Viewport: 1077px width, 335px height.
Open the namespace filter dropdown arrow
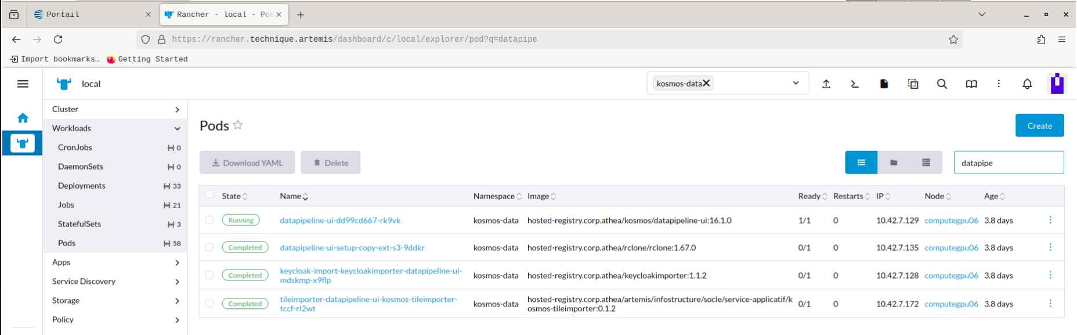pyautogui.click(x=796, y=84)
